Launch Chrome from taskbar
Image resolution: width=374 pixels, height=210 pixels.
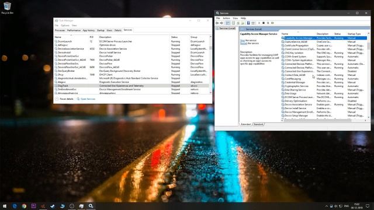24,206
